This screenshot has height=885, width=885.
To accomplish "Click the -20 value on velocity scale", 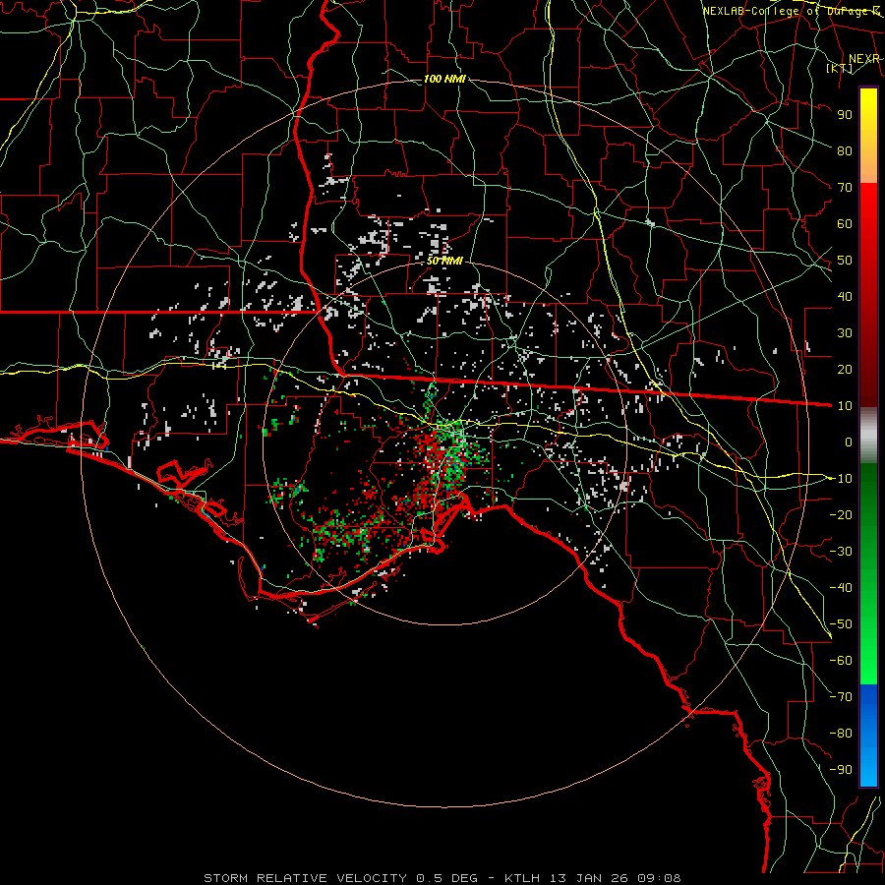I will coord(841,514).
